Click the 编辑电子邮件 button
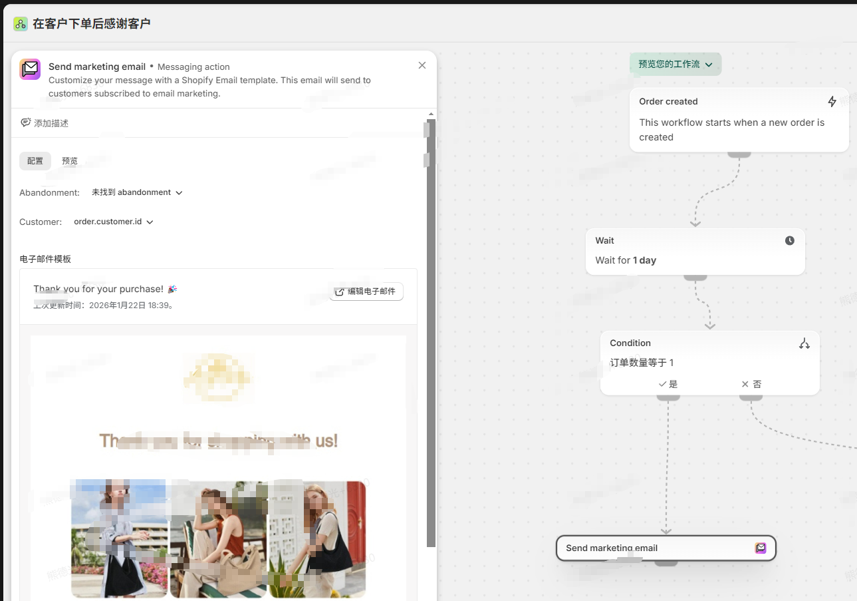 pos(366,292)
